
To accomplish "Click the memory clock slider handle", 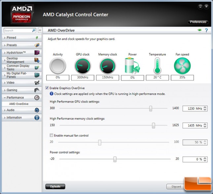I will coord(153,125).
